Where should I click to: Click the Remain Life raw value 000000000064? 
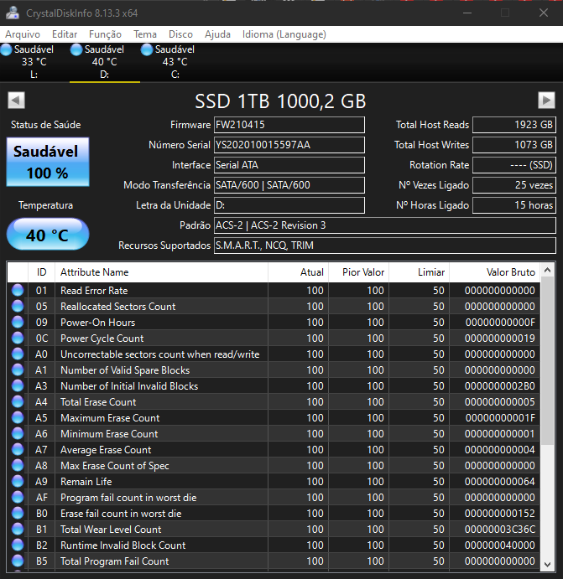pyautogui.click(x=499, y=481)
